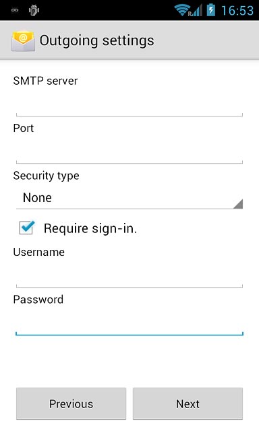
Task: Tap the cellular signal strength icon
Action: [196, 11]
